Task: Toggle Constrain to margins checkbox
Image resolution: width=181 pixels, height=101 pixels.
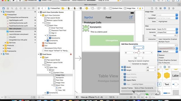Action: 131,64
